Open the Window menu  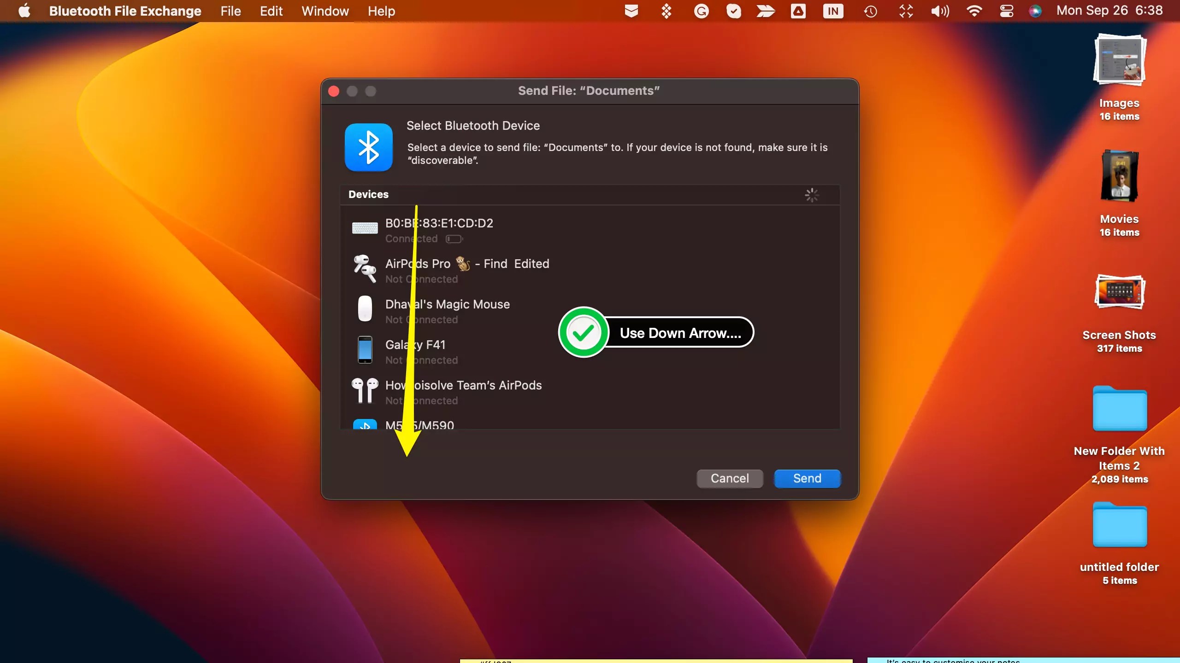[x=325, y=11]
